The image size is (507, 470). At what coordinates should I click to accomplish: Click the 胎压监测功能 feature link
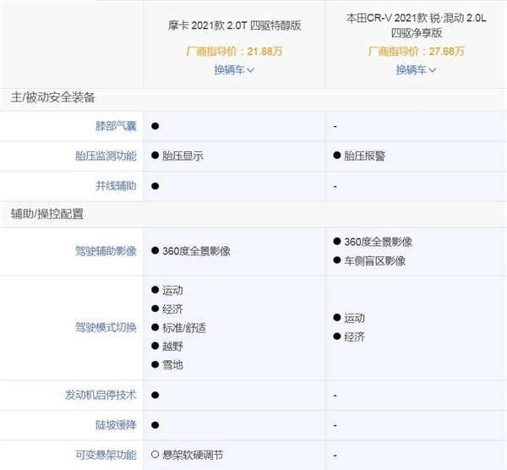pyautogui.click(x=105, y=156)
